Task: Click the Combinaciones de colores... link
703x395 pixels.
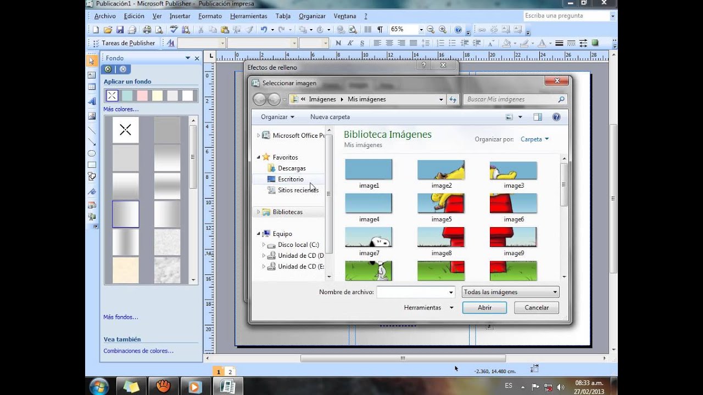Action: (x=138, y=351)
